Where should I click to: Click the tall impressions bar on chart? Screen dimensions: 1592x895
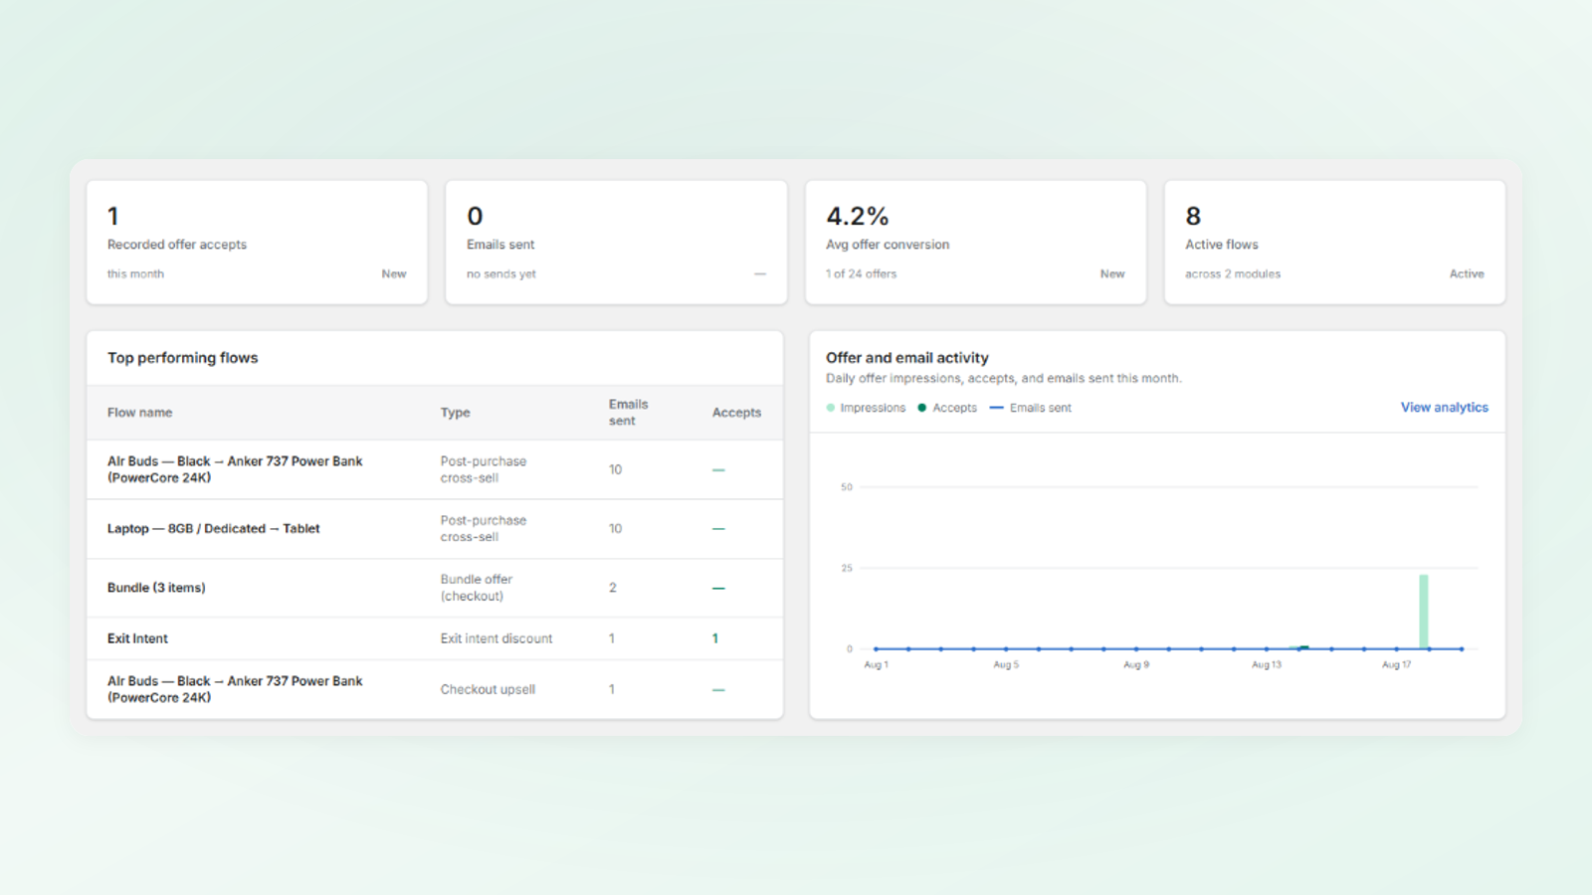coord(1424,612)
